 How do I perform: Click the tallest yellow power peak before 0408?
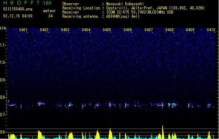click(x=163, y=132)
